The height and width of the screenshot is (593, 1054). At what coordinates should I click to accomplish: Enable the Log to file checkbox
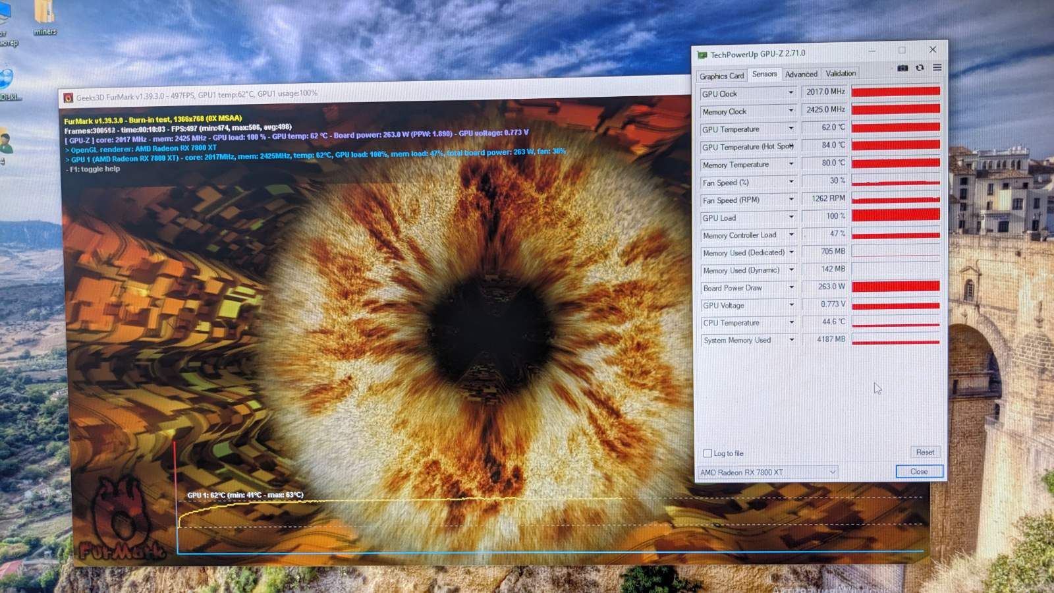tap(707, 453)
